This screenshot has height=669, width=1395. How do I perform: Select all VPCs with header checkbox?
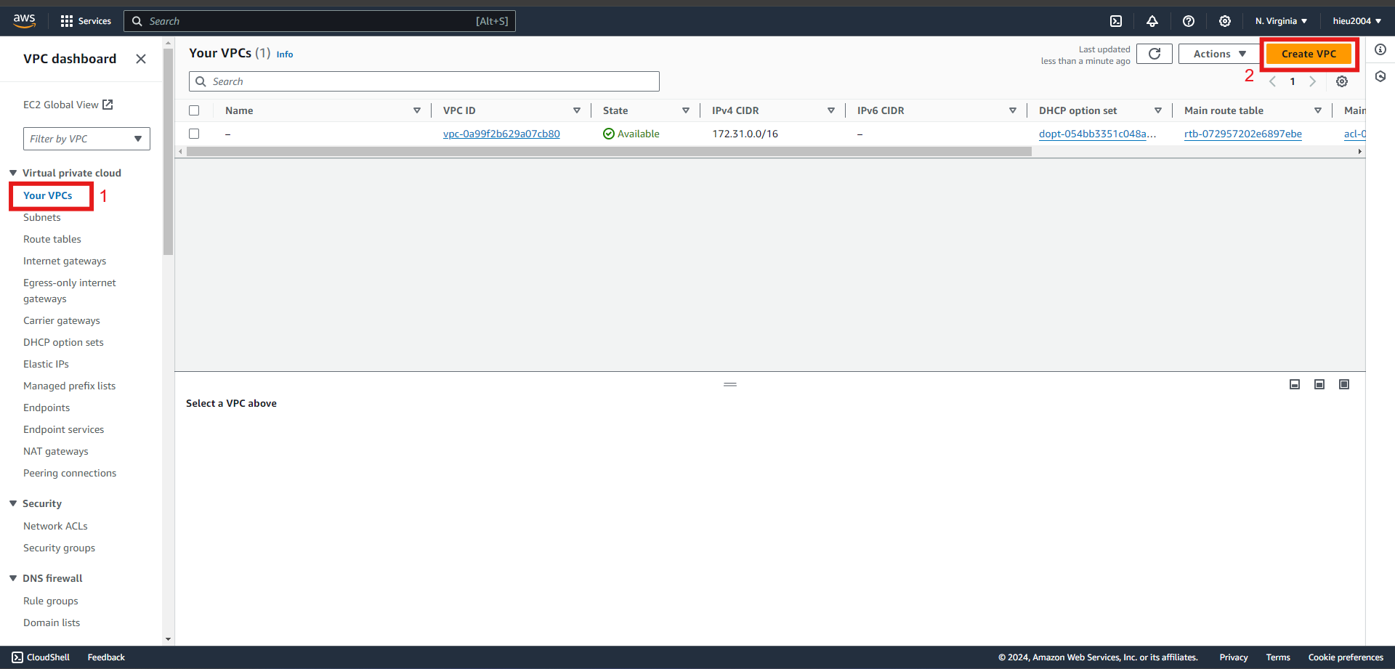point(194,110)
